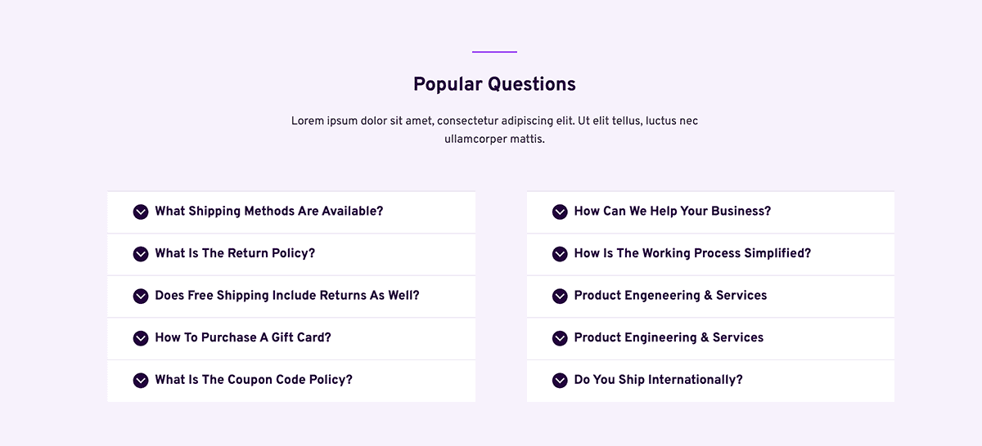Click chevron icon beside 'Does Free Shipping Include Returns'

click(141, 296)
